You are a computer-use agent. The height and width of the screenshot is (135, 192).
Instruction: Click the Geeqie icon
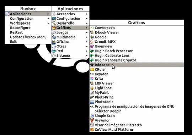[92, 37]
